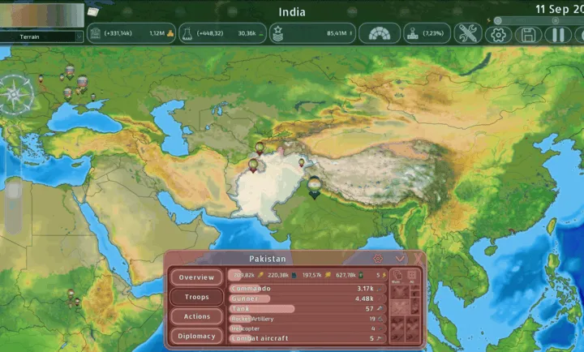Screen dimensions: 584x352
Task: Open popularity button showing 7,23%
Action: pyautogui.click(x=427, y=33)
